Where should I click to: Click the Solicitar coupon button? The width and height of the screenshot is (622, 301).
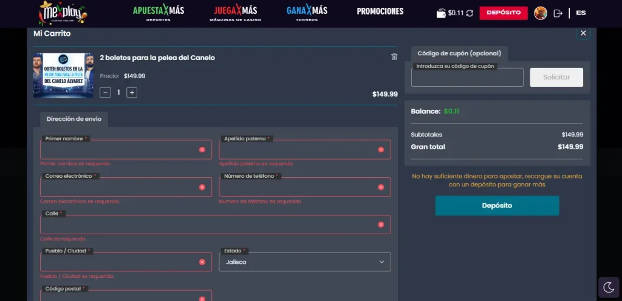(556, 77)
